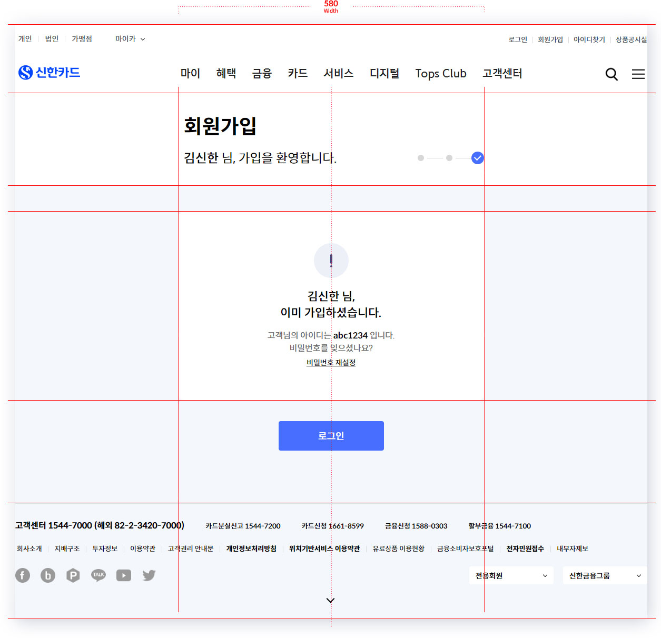Viewport: 661px width, 638px height.
Task: Open the 내부자제보 link
Action: pos(573,549)
